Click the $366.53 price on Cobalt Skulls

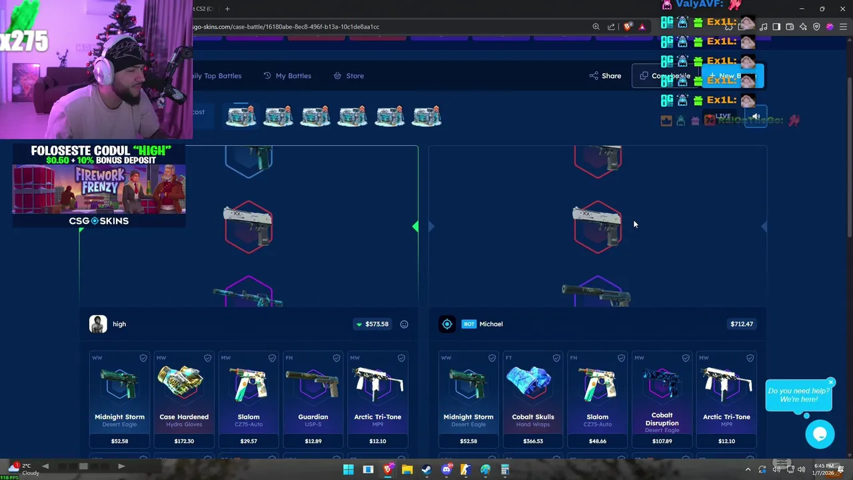[533, 441]
